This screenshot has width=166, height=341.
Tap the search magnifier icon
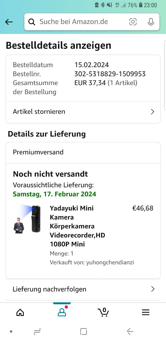(x=32, y=22)
